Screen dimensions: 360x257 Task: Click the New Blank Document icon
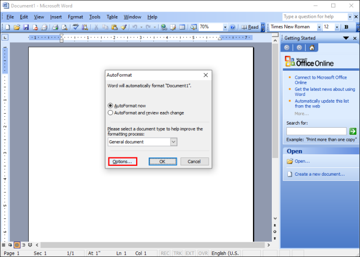tap(8, 27)
